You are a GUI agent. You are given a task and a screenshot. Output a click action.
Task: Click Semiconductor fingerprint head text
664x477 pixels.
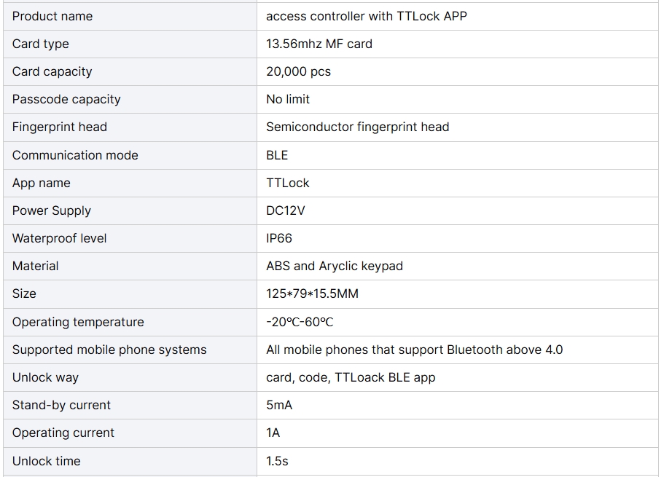point(357,127)
